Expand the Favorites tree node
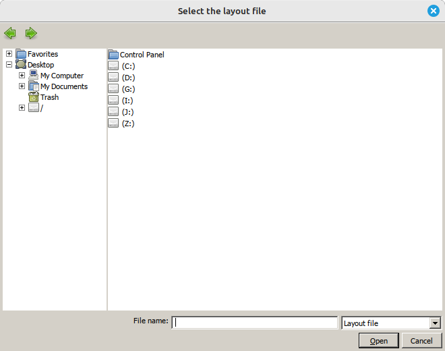This screenshot has height=351, width=445. click(x=9, y=54)
